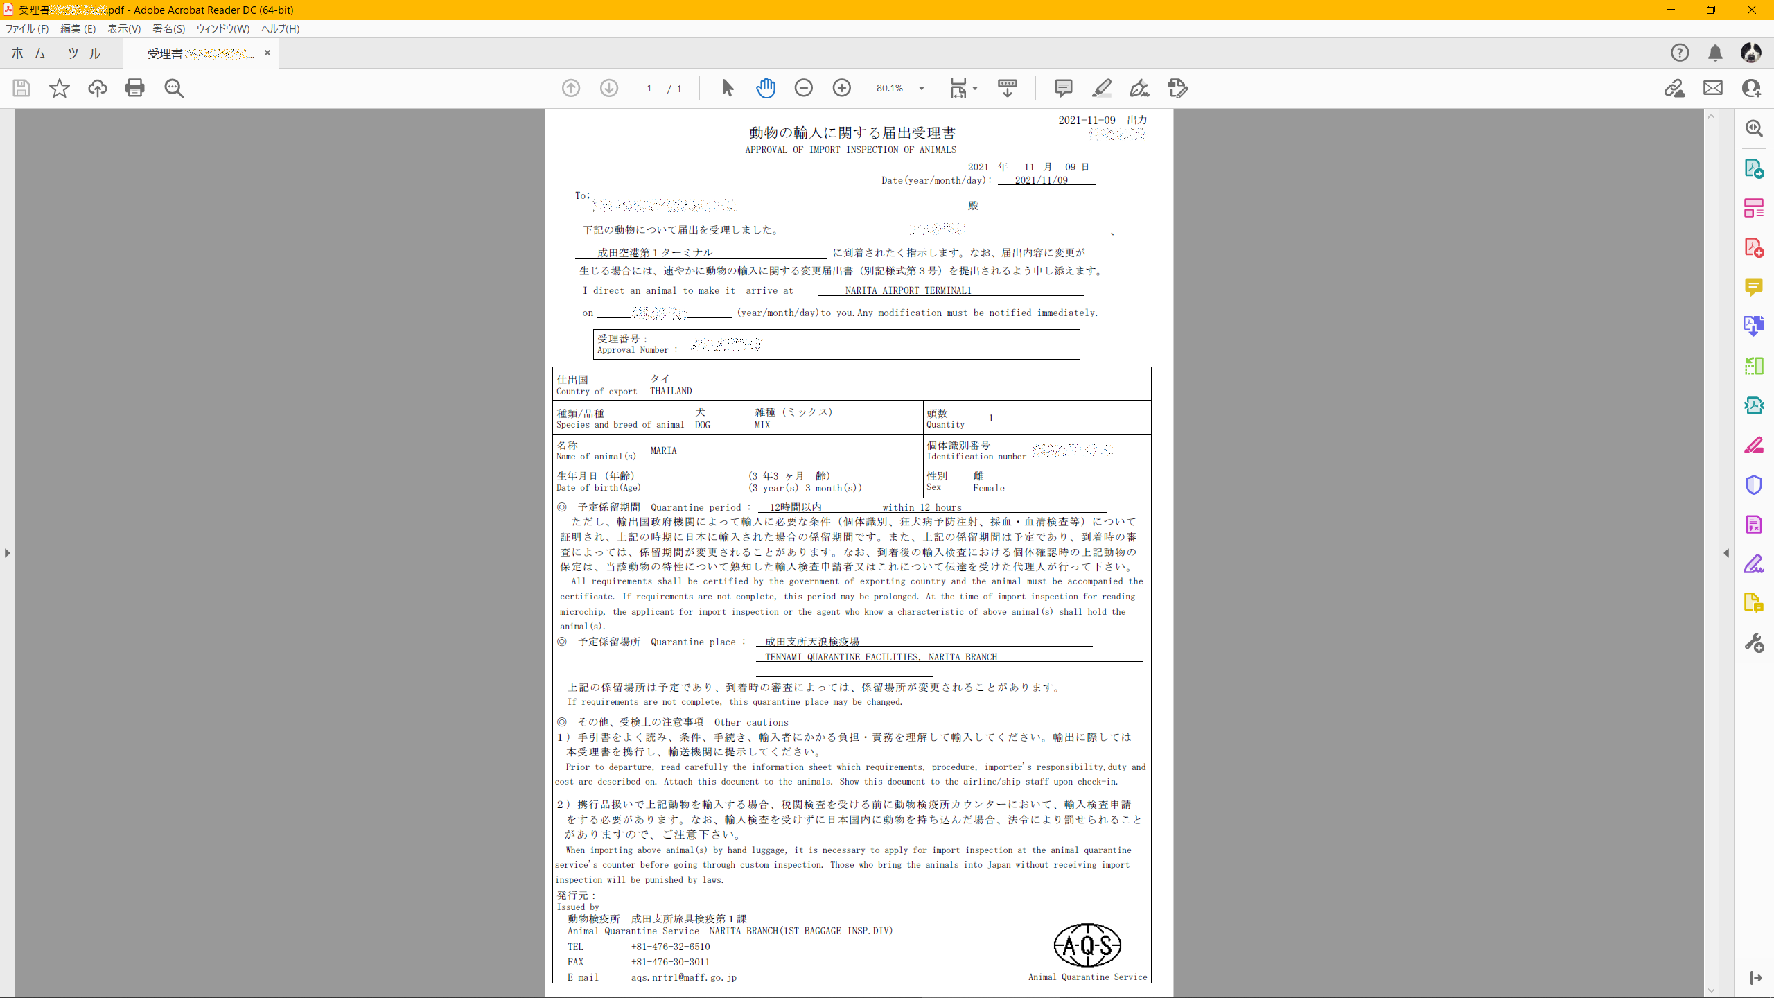This screenshot has width=1774, height=998.
Task: Open green Compress PDF tool in right pane
Action: click(1754, 365)
